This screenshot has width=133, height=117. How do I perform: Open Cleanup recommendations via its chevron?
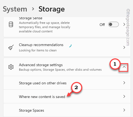click(124, 47)
